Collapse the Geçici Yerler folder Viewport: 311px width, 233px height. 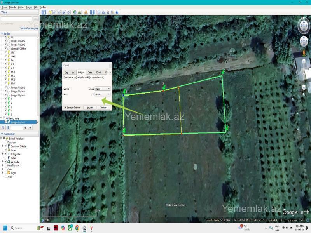click(1, 118)
